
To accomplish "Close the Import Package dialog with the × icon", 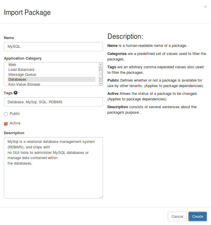I will (x=205, y=7).
